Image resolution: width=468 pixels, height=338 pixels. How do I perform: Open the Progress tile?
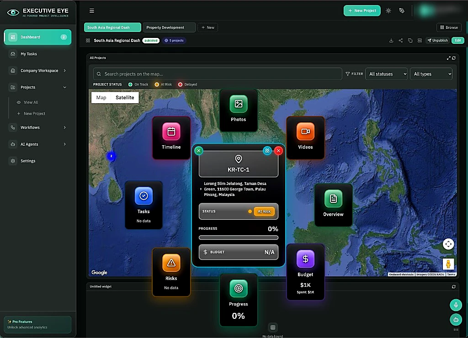pyautogui.click(x=238, y=300)
